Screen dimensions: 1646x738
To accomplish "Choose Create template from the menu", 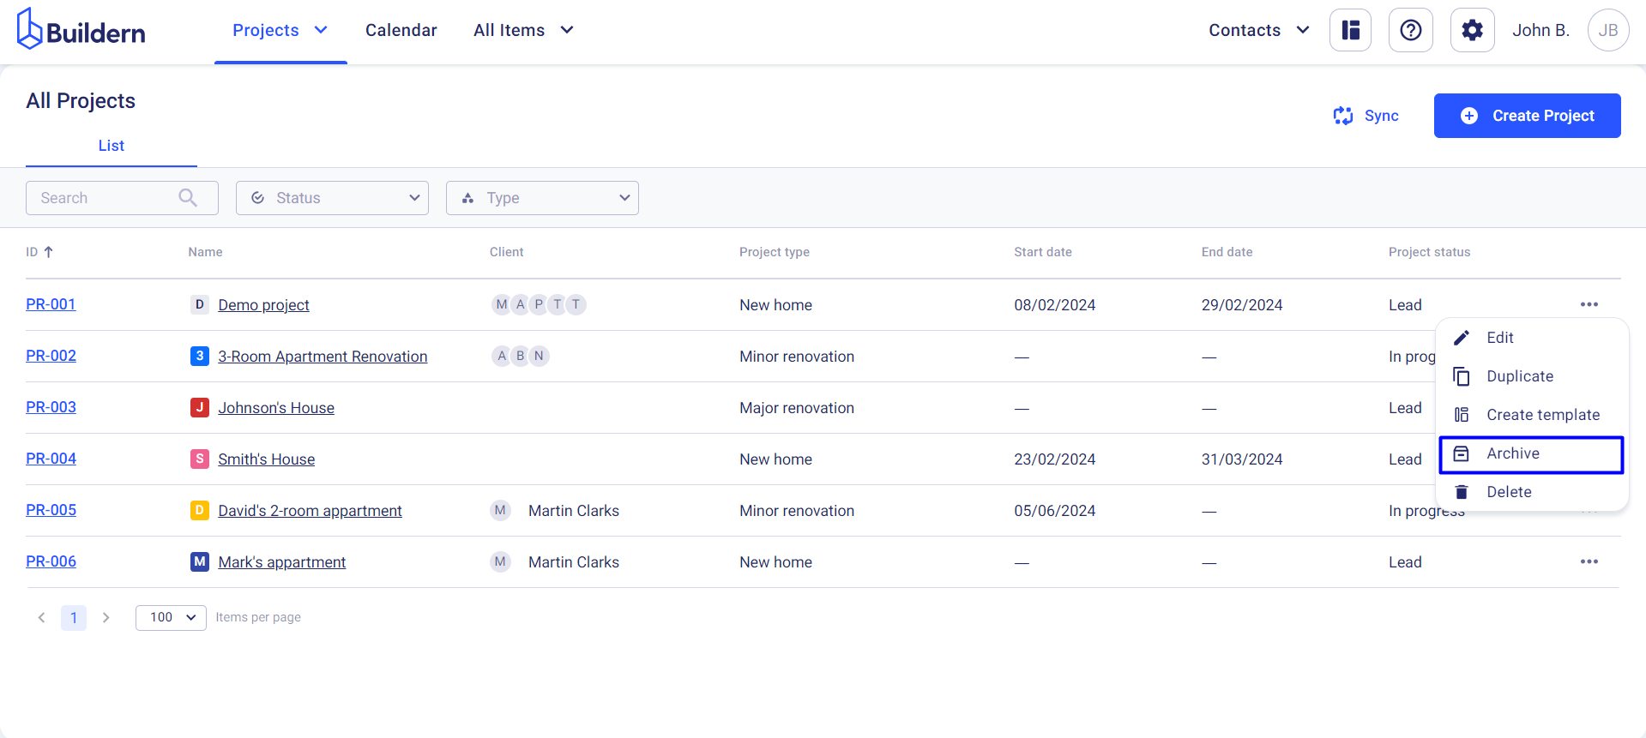I will [1532, 415].
